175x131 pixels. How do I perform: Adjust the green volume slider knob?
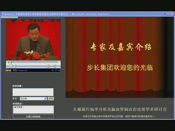tap(55, 66)
